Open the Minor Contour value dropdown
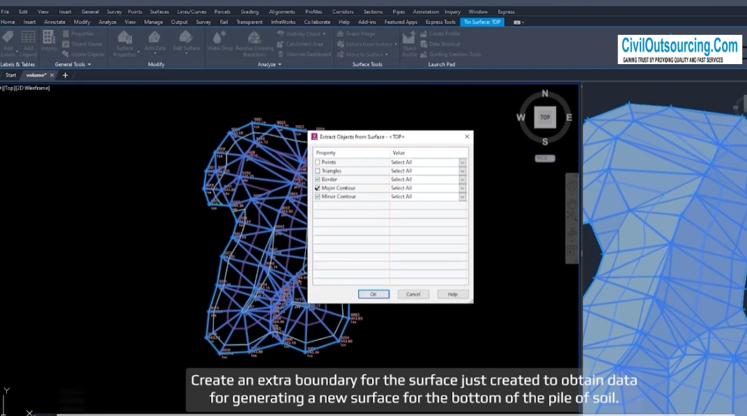This screenshot has width=747, height=416. [462, 197]
